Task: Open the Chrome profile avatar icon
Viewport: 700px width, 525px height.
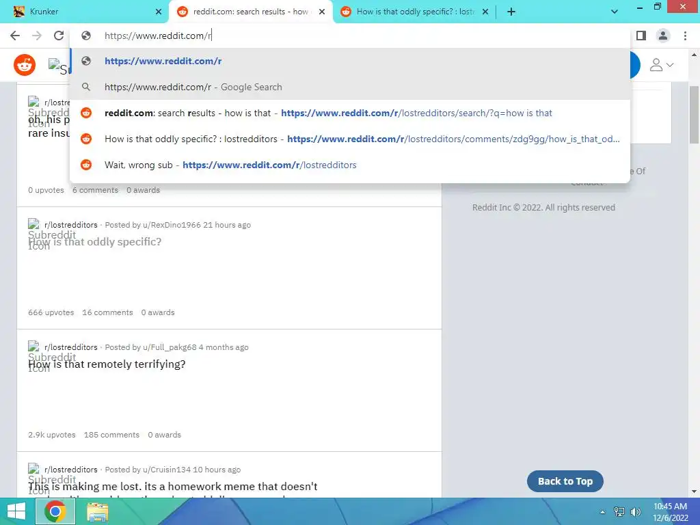Action: click(663, 36)
